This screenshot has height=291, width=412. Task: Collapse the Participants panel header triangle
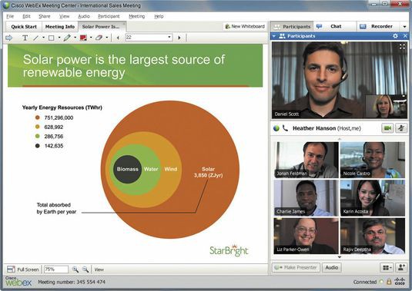click(274, 36)
